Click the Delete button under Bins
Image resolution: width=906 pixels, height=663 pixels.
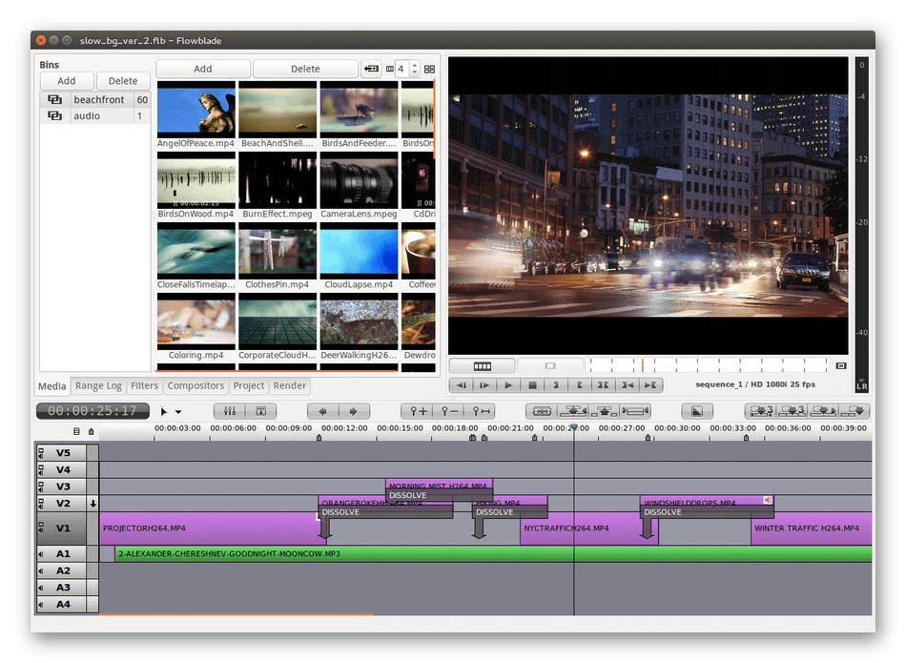(123, 81)
